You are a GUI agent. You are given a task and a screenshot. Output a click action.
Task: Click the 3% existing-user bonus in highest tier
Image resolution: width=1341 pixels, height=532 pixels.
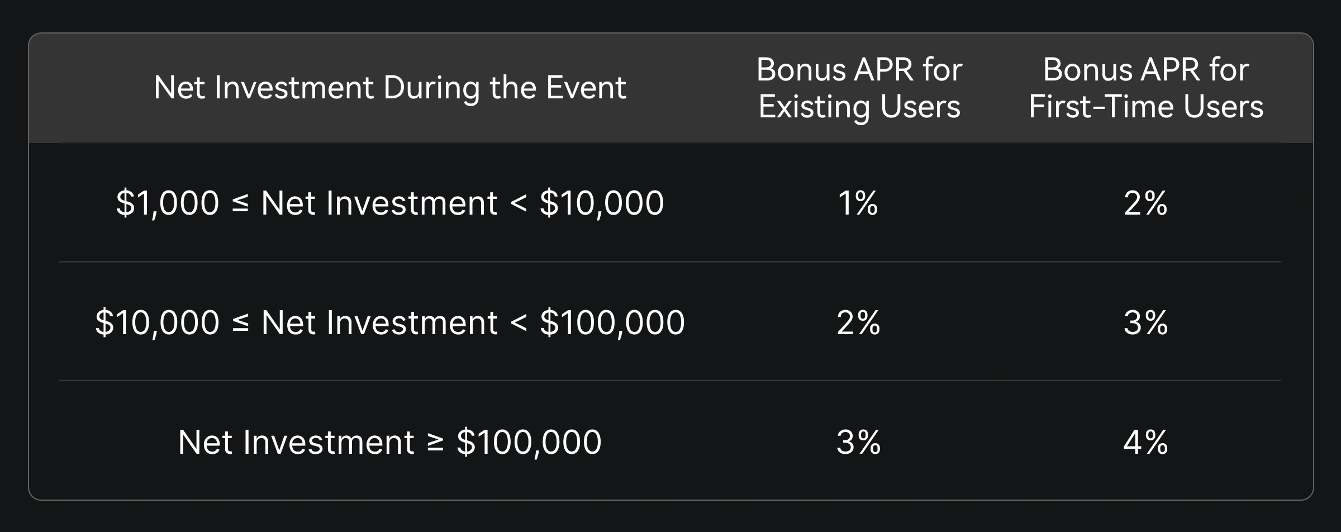[x=858, y=442]
